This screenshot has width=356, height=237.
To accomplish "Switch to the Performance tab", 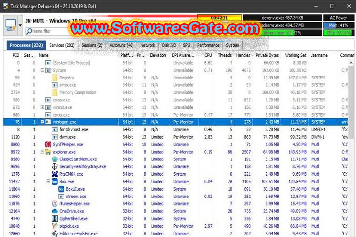I will point(208,45).
